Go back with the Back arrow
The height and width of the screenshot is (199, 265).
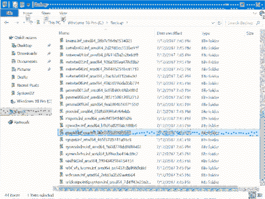point(6,22)
